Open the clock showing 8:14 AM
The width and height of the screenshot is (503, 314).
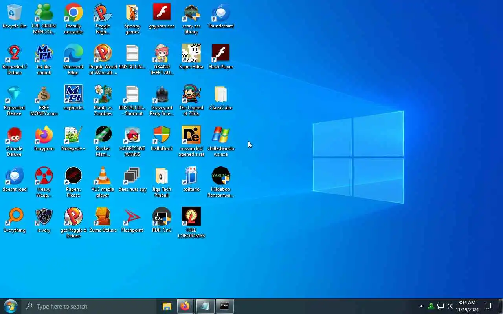click(467, 306)
